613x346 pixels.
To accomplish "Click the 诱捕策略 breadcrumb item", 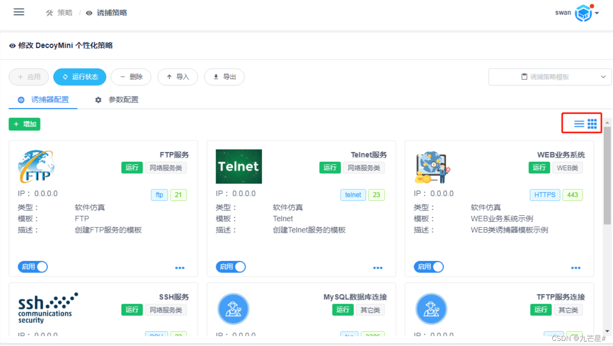I will (112, 13).
